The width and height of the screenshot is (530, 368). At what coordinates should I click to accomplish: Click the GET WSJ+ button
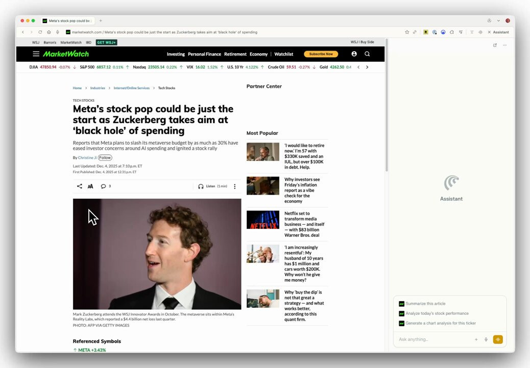coord(107,42)
